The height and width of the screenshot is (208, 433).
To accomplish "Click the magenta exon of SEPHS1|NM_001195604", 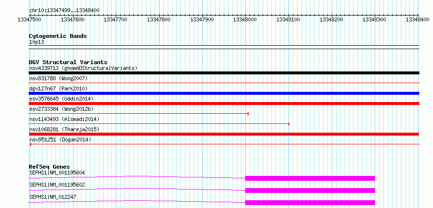I will tap(310, 178).
